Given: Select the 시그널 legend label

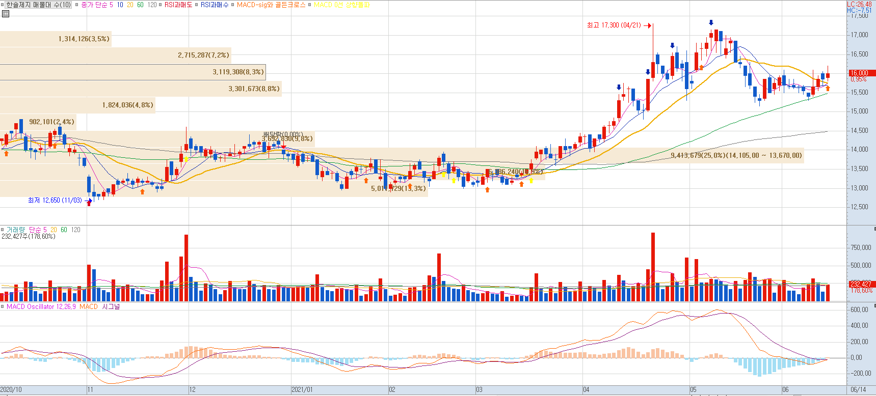Looking at the screenshot, I should [111, 306].
